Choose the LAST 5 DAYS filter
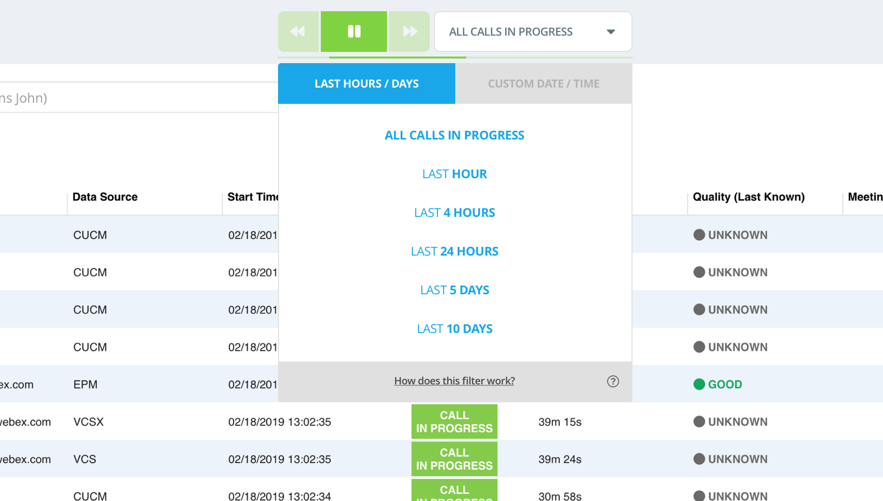 (x=455, y=290)
